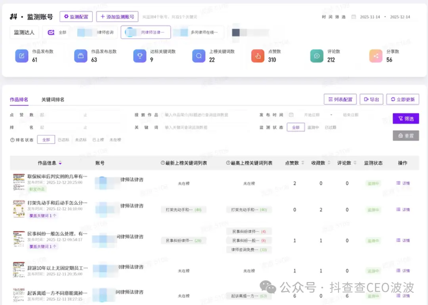Select the 多问律师在线 account chip

(199, 32)
